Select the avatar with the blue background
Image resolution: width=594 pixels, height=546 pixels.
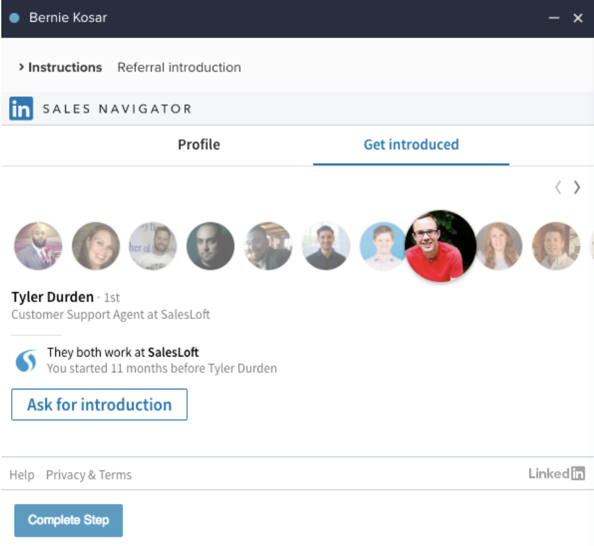pyautogui.click(x=383, y=246)
